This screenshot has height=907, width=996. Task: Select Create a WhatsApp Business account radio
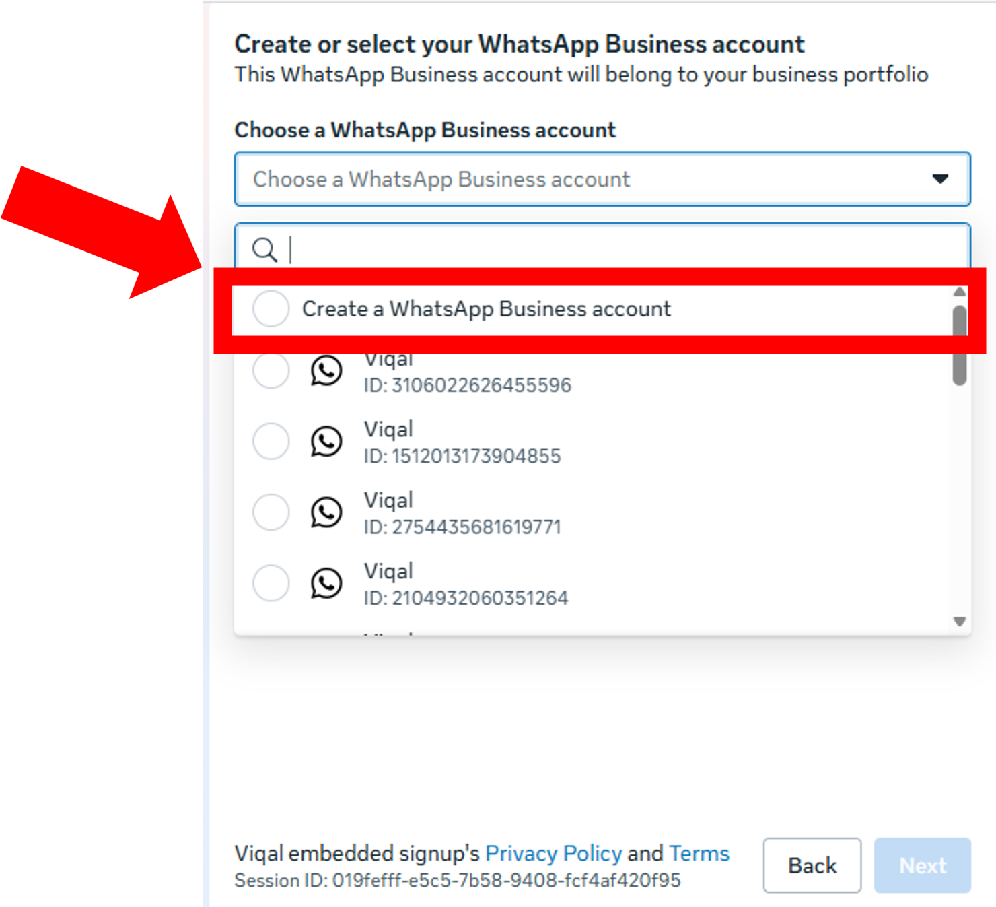[x=271, y=308]
